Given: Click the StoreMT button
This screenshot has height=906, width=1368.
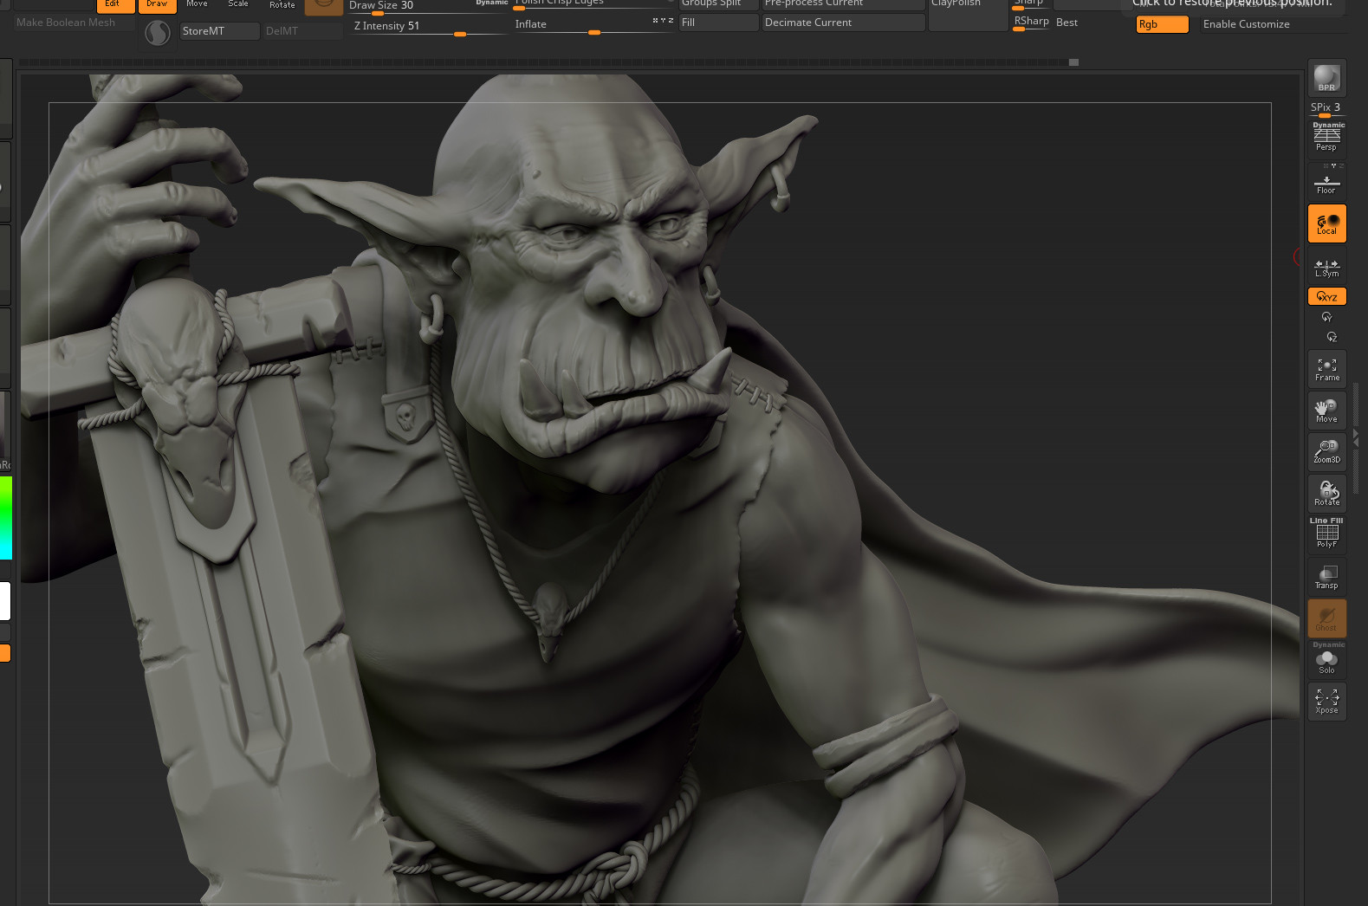Looking at the screenshot, I should coord(219,31).
